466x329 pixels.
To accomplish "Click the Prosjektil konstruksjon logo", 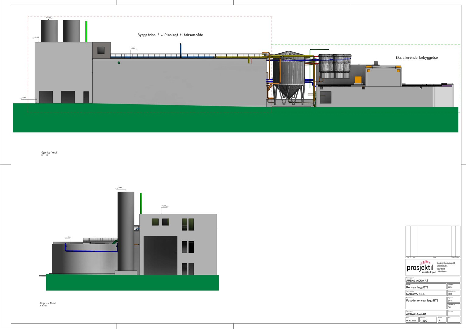I will point(421,267).
